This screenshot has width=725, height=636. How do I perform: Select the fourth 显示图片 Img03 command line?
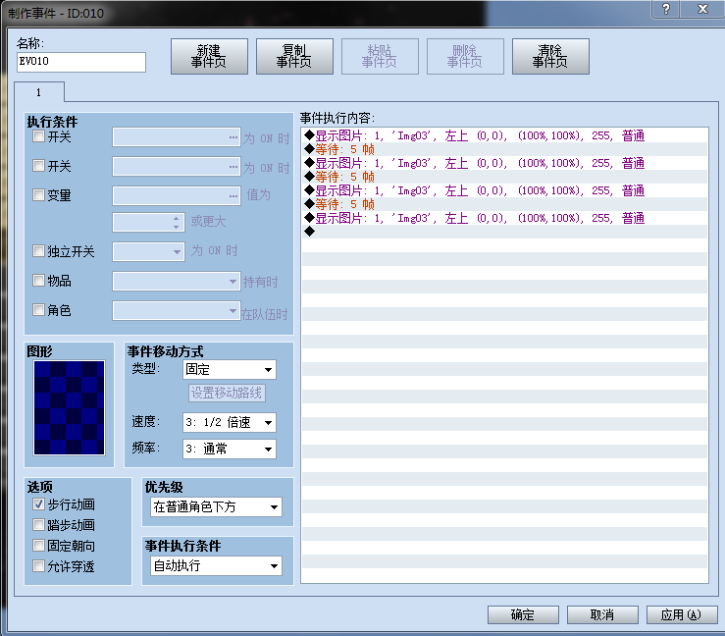point(505,218)
